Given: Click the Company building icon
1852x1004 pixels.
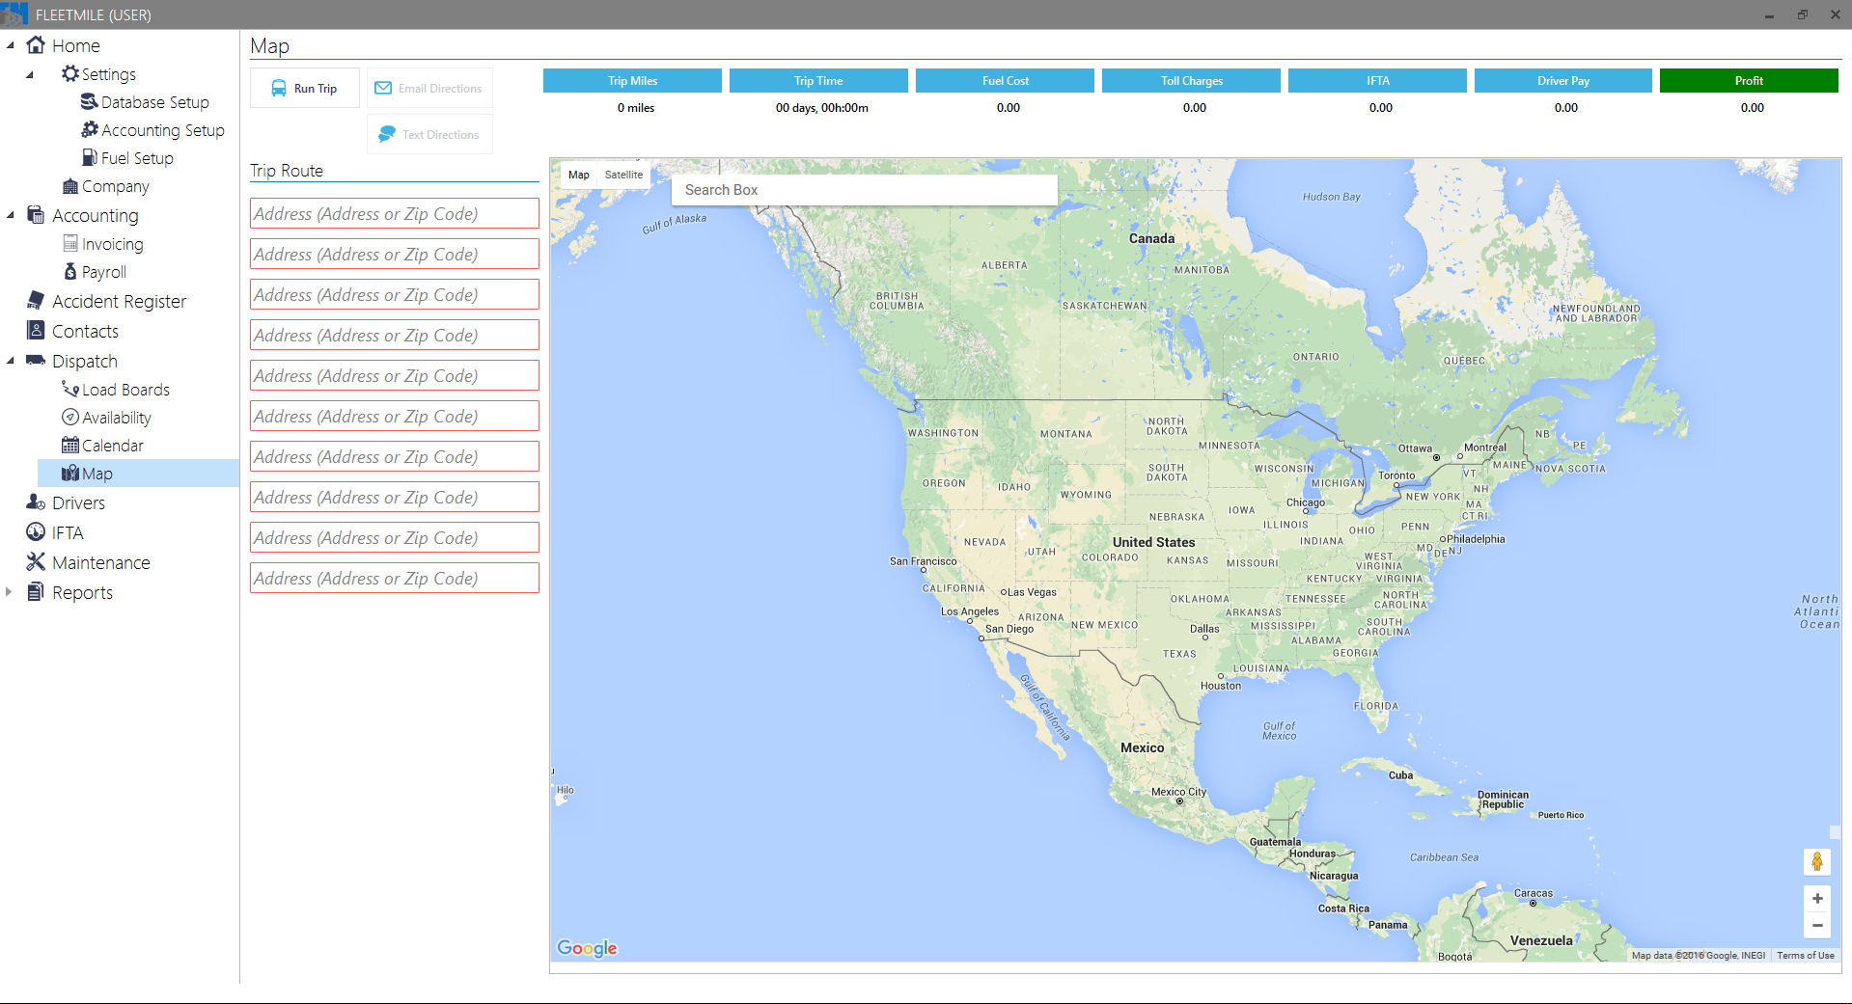Looking at the screenshot, I should tap(70, 185).
